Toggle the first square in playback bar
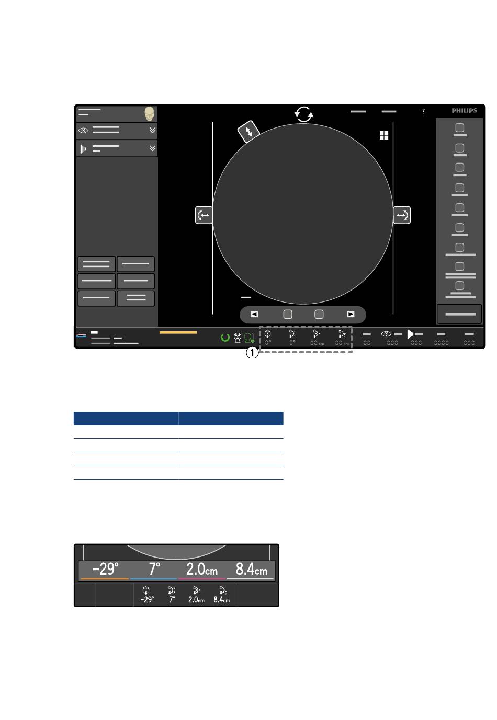497x720 pixels. (x=288, y=315)
